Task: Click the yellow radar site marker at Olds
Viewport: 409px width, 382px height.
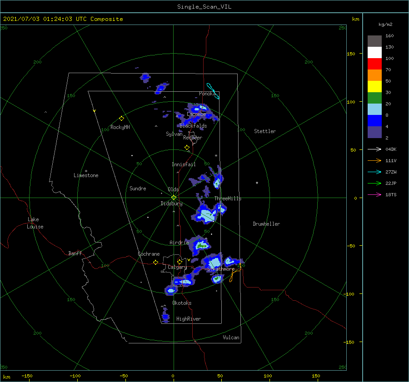Action: point(174,198)
